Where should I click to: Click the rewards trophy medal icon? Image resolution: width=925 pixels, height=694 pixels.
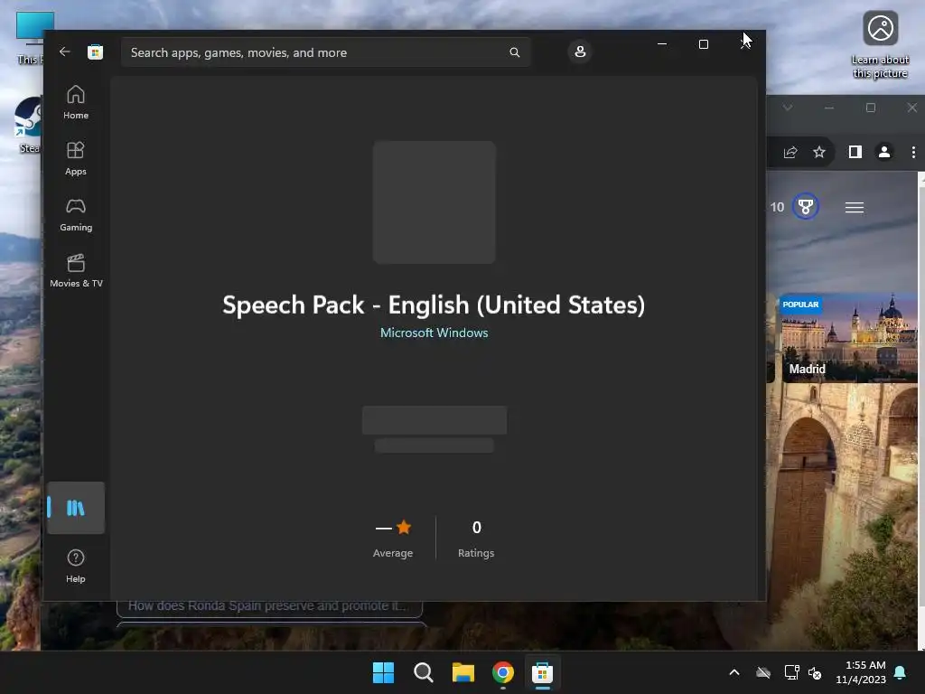pos(805,207)
